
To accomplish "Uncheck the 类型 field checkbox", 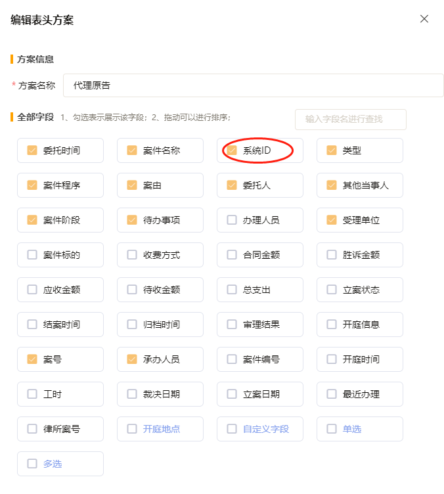I will (332, 150).
